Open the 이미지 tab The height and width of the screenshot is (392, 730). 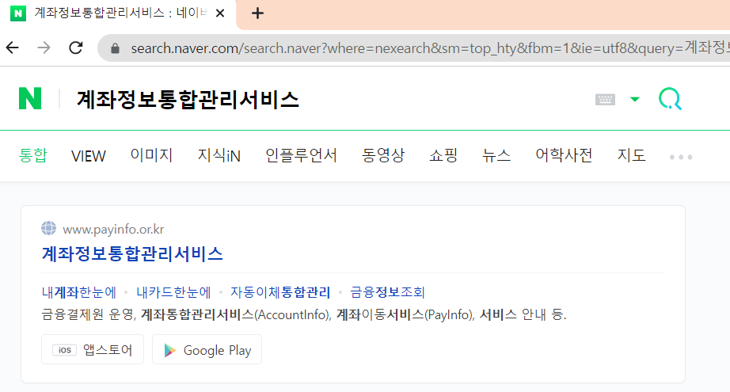[151, 155]
